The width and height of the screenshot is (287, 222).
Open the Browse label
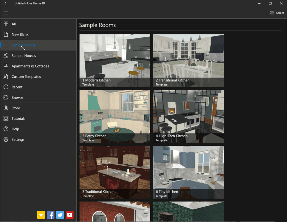click(x=17, y=98)
